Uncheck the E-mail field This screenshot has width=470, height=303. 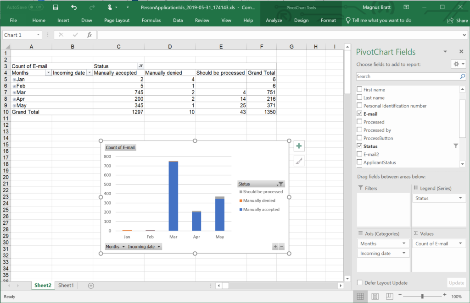359,113
